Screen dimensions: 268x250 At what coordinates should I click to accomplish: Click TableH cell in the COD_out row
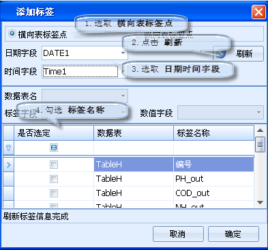point(134,193)
